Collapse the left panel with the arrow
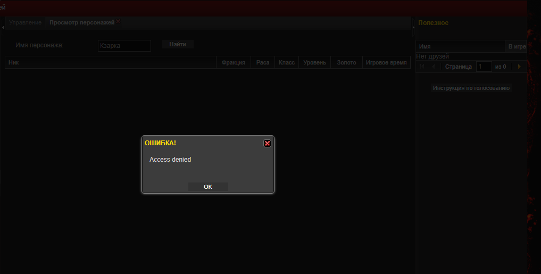Viewport: 541px width, 274px height. (x=3, y=27)
